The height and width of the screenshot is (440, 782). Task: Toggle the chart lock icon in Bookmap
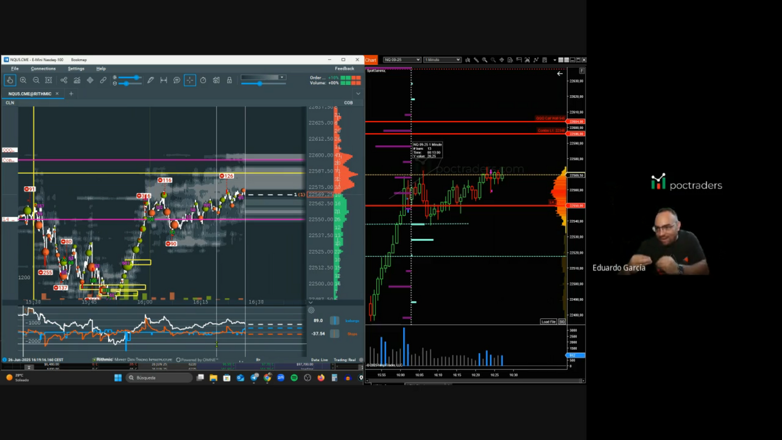[x=229, y=80]
